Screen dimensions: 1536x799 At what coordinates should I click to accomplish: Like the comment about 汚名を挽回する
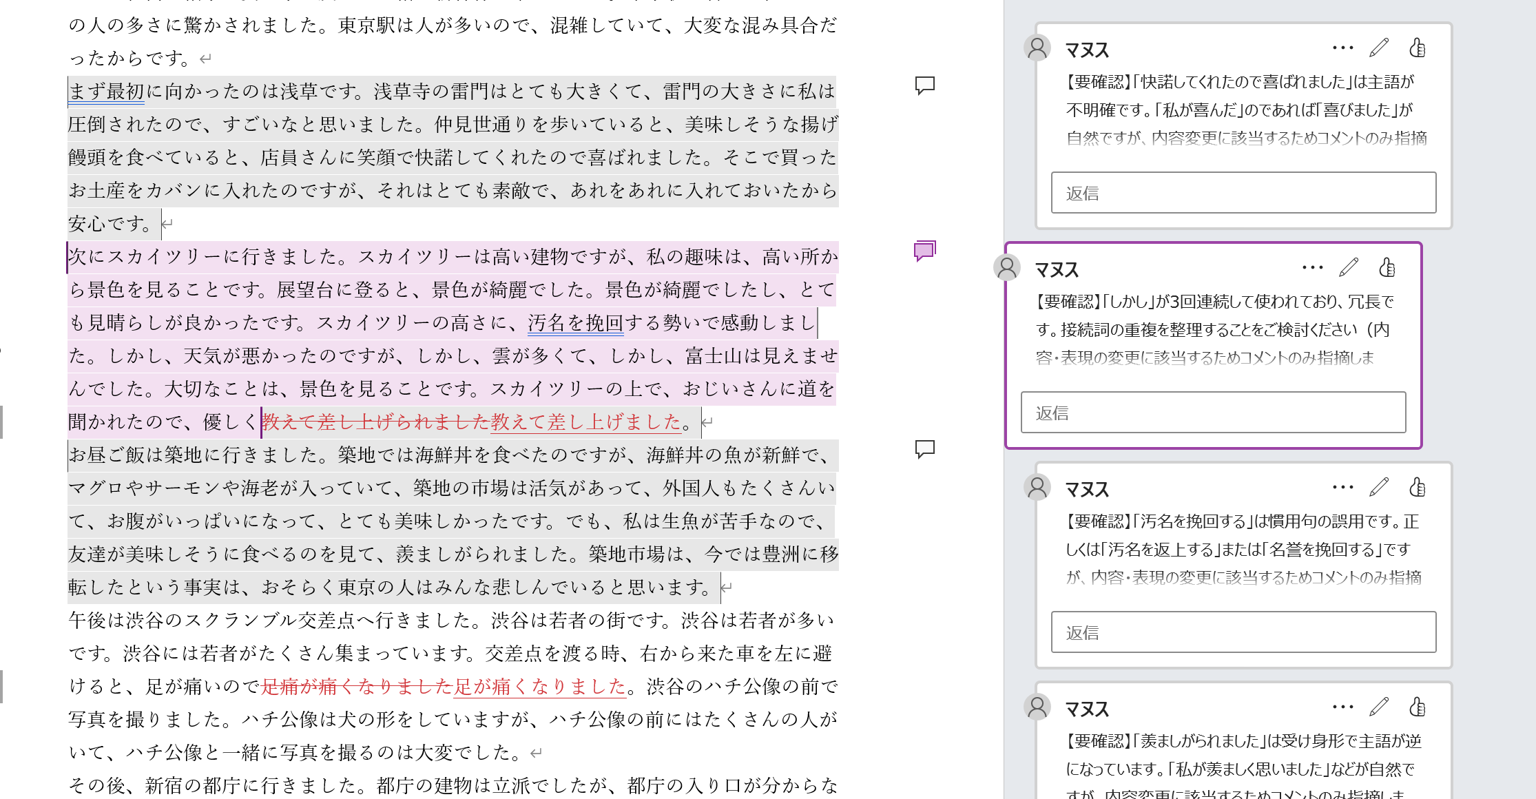click(x=1417, y=488)
